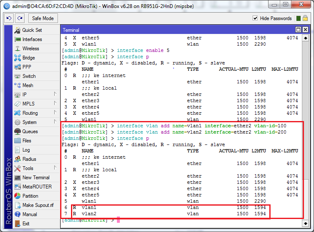
Task: Select the Radius menu label
Action: [29, 159]
